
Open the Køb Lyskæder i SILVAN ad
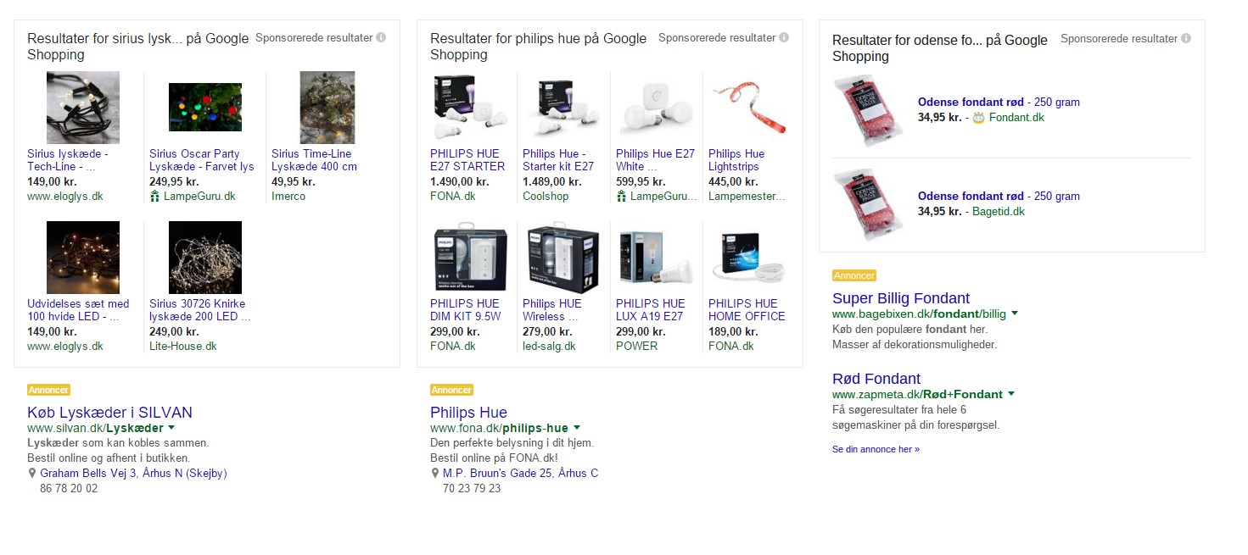[x=109, y=413]
